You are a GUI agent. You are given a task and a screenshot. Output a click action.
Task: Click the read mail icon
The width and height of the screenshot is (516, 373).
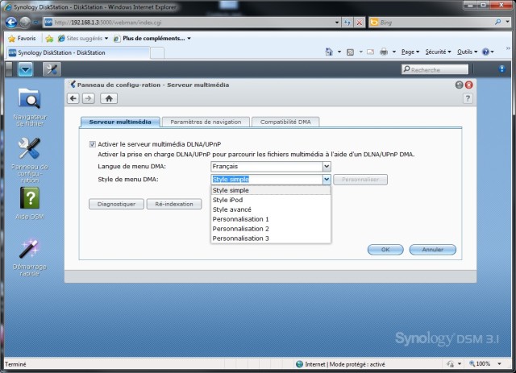pos(370,52)
